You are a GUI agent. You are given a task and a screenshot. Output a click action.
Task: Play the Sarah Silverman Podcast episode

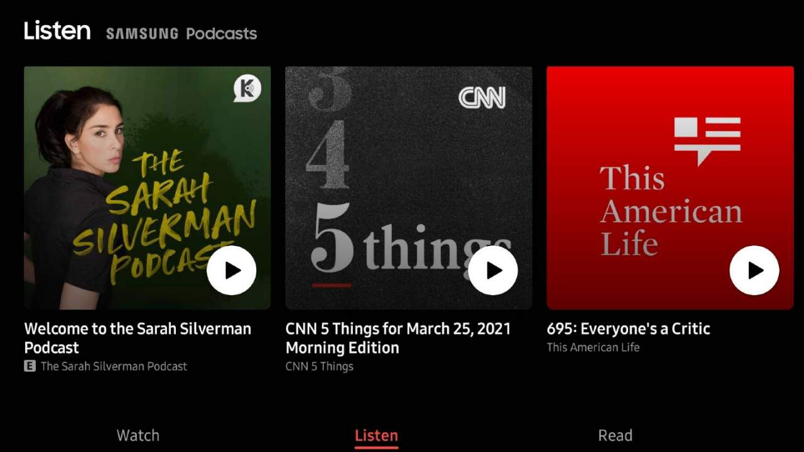(x=232, y=270)
